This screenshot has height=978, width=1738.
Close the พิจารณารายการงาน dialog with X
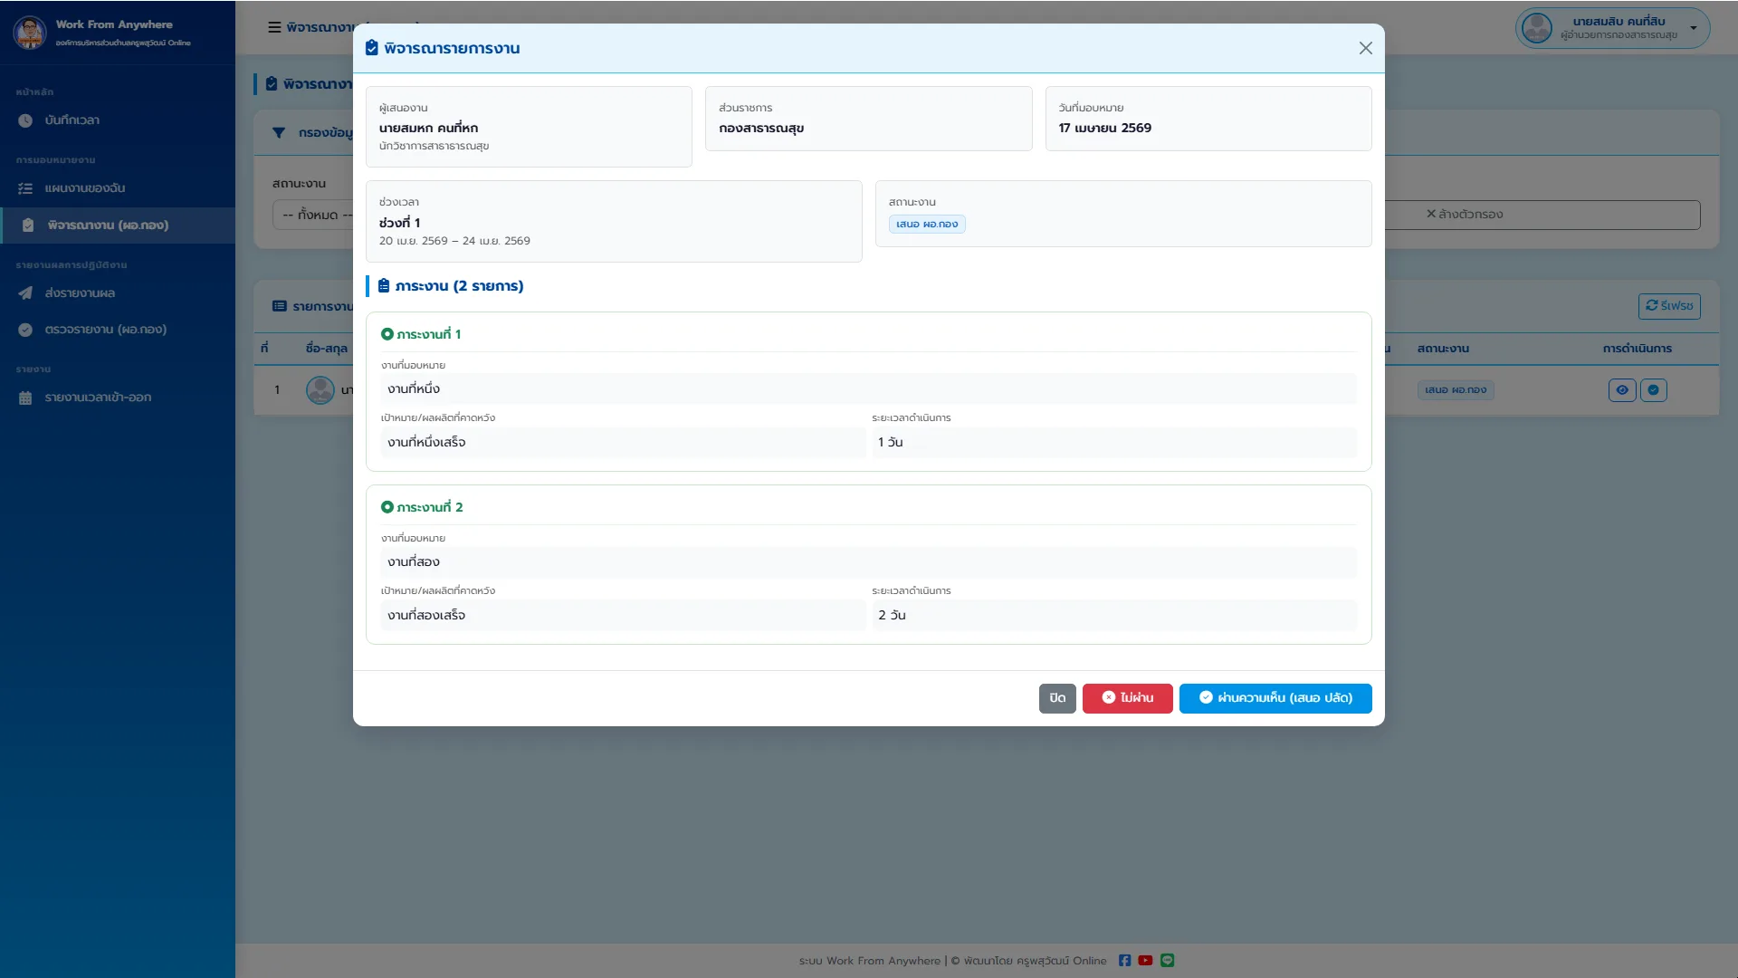pyautogui.click(x=1366, y=48)
